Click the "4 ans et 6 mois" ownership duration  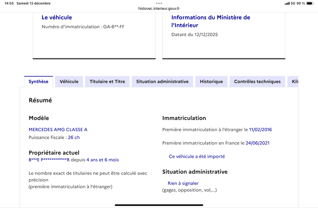102,160
